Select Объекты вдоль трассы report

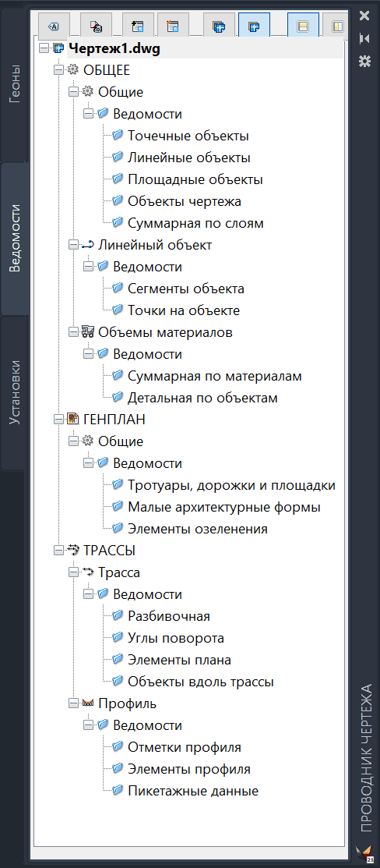tap(201, 682)
